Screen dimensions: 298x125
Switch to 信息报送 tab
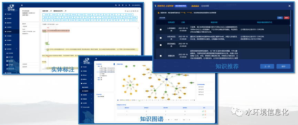(195, 6)
